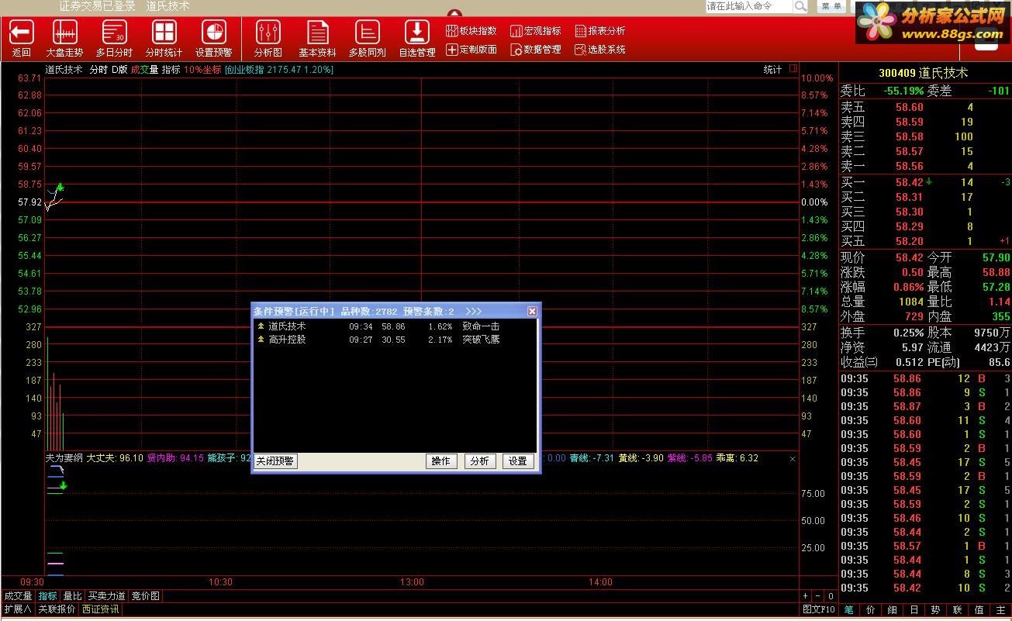Click 关闭预警 button
This screenshot has height=621, width=1012.
(x=275, y=461)
